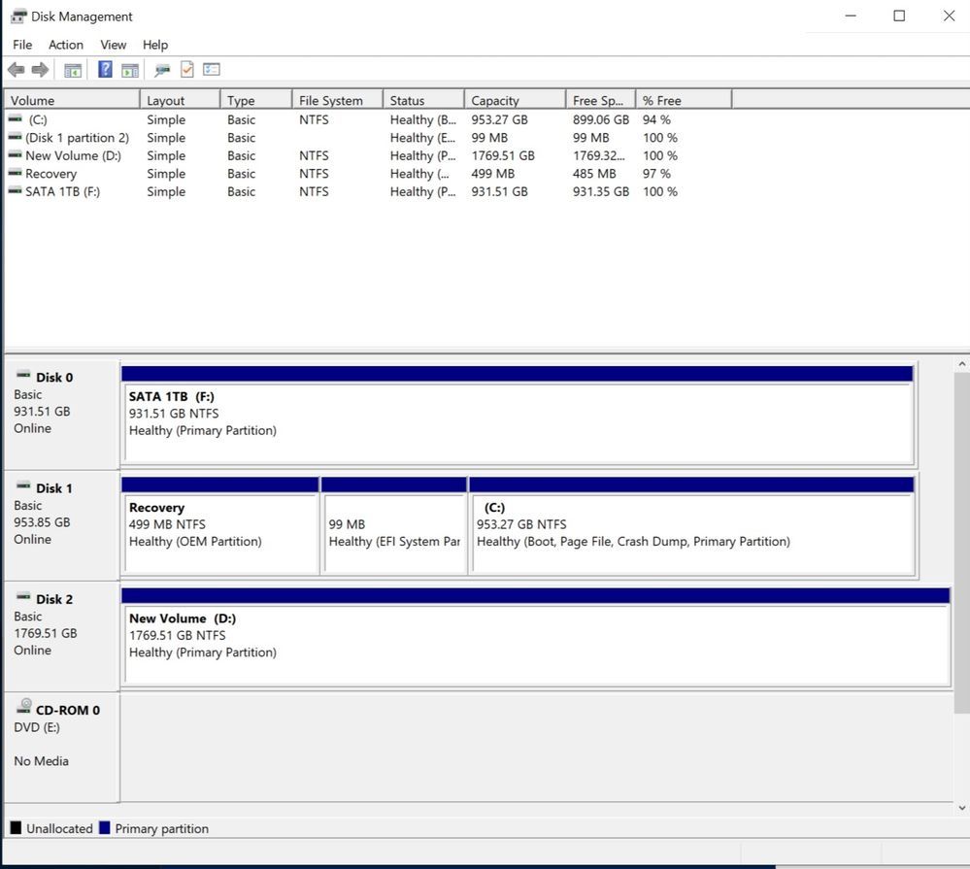Screen dimensions: 970x869
Task: Select the SATA 1TB (F:) partition block
Action: click(518, 422)
